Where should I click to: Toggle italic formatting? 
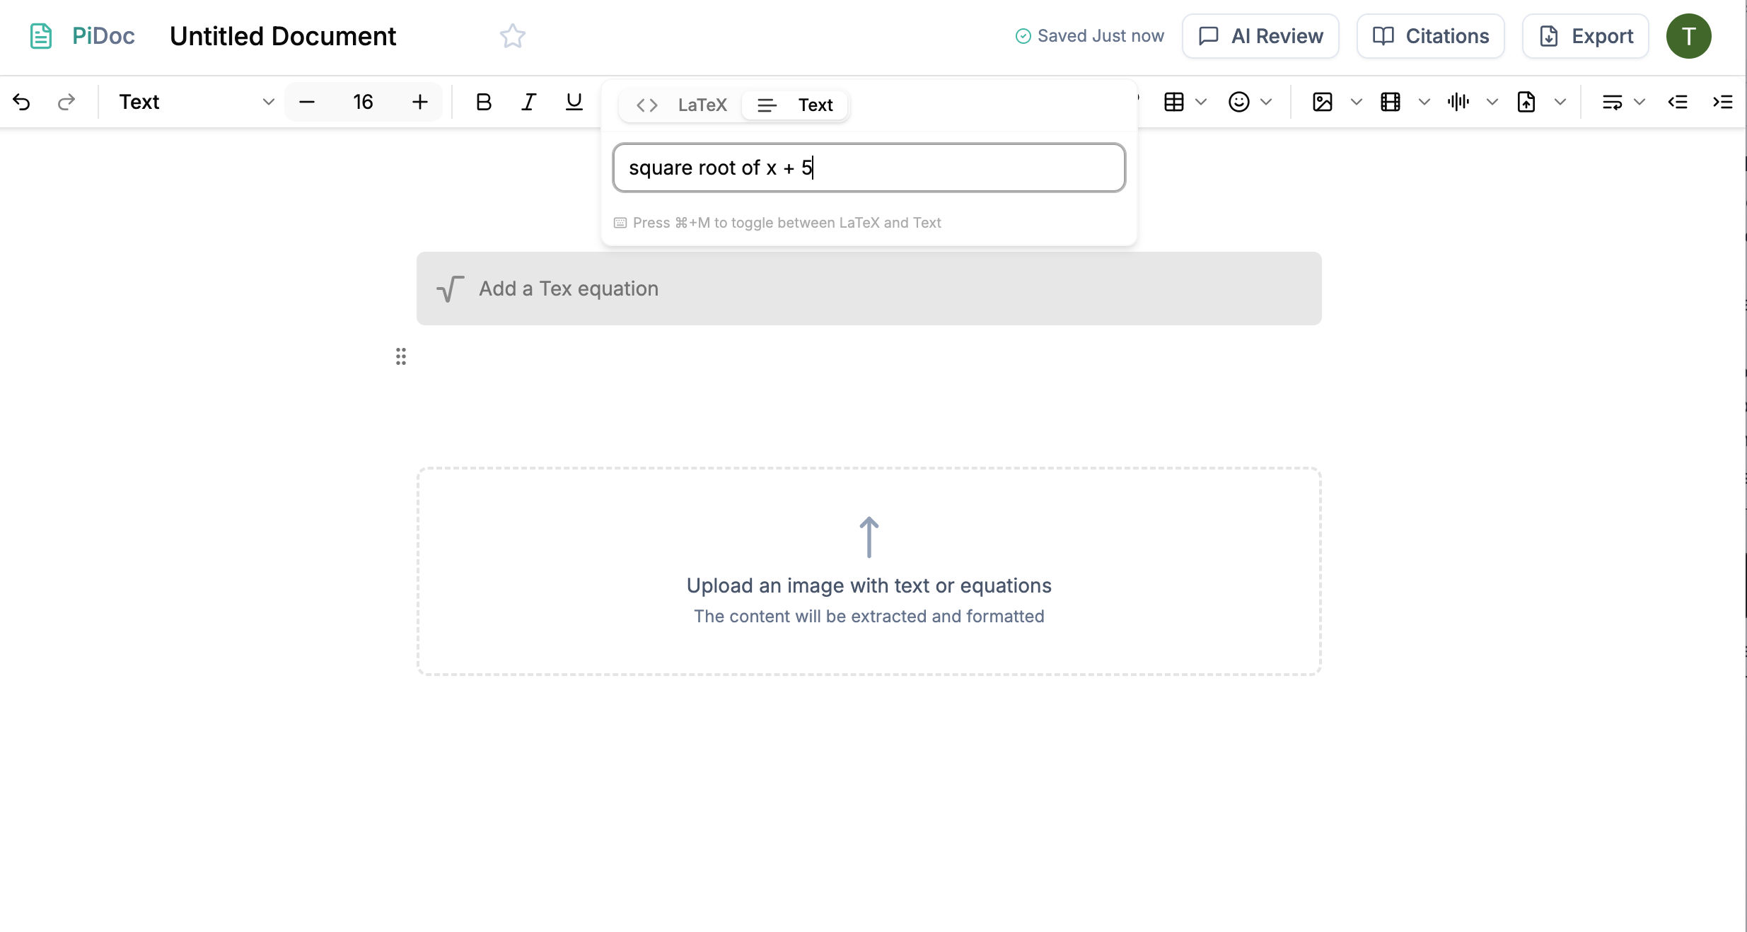click(528, 102)
